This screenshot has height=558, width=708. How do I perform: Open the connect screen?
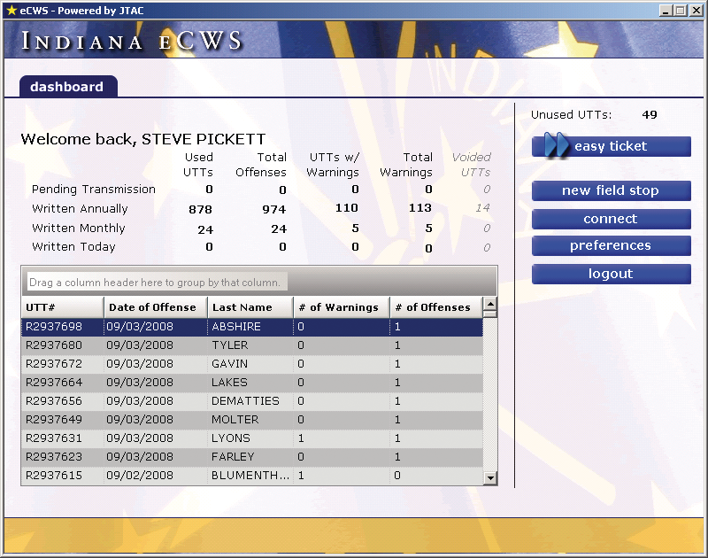(611, 219)
